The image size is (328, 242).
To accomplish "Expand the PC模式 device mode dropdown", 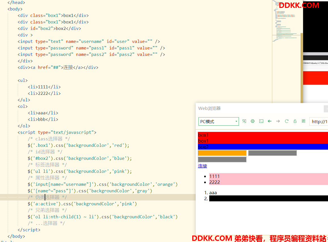I will click(x=219, y=121).
